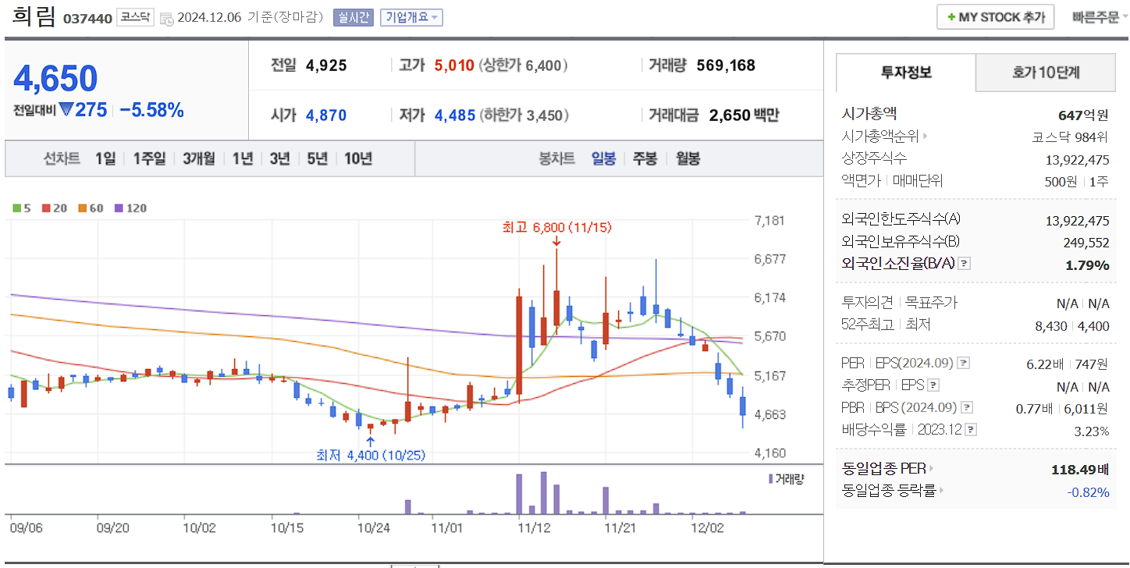1130x568 pixels.
Task: Switch to the 호가 10단계 tab
Action: click(1045, 72)
